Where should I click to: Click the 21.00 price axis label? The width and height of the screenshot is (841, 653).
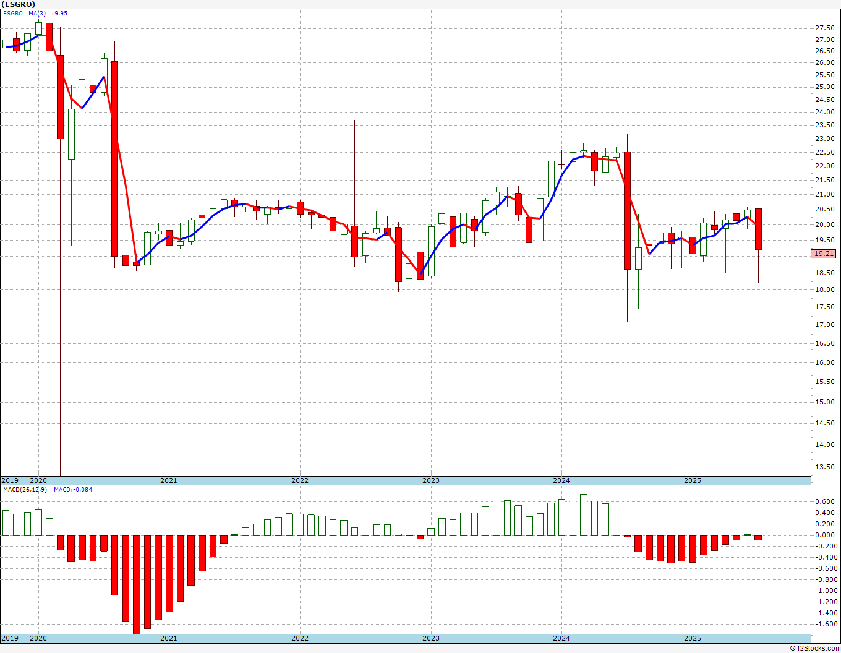(824, 195)
